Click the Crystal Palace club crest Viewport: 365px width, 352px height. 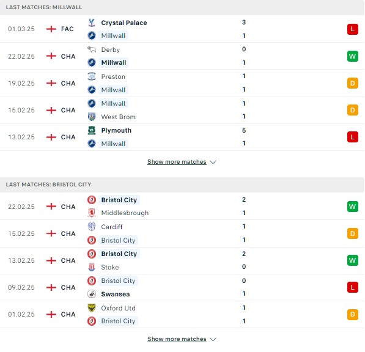click(x=92, y=23)
